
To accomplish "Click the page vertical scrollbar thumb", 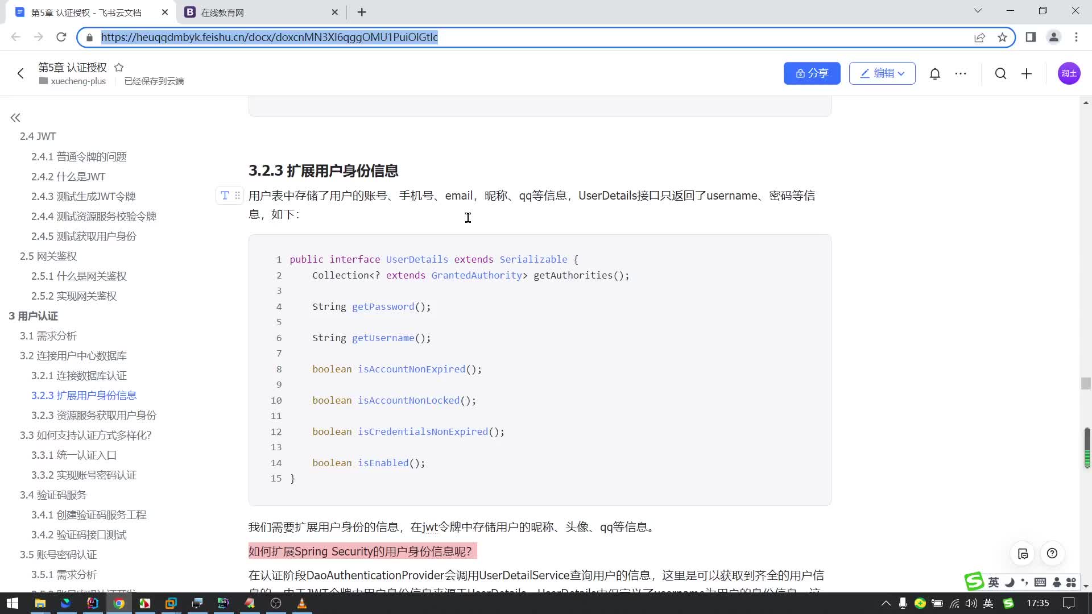I will (x=1086, y=383).
